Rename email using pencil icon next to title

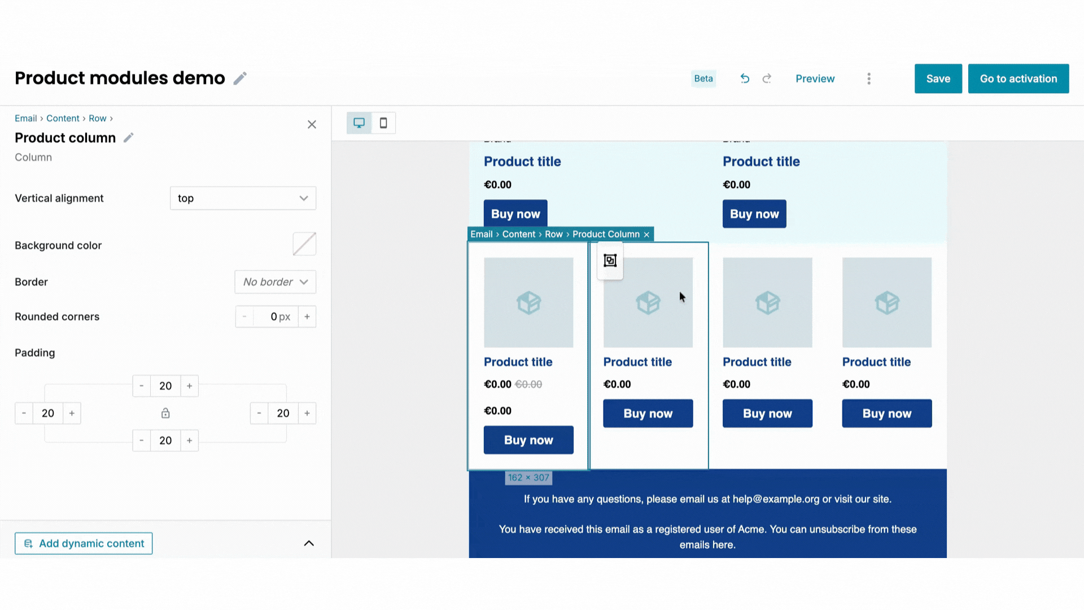(x=239, y=78)
